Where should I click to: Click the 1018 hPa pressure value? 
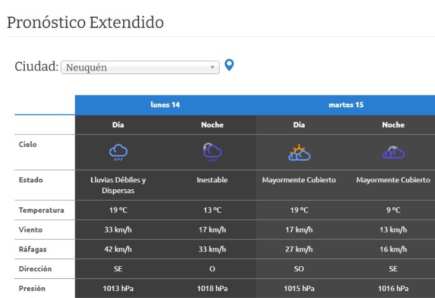coord(212,288)
